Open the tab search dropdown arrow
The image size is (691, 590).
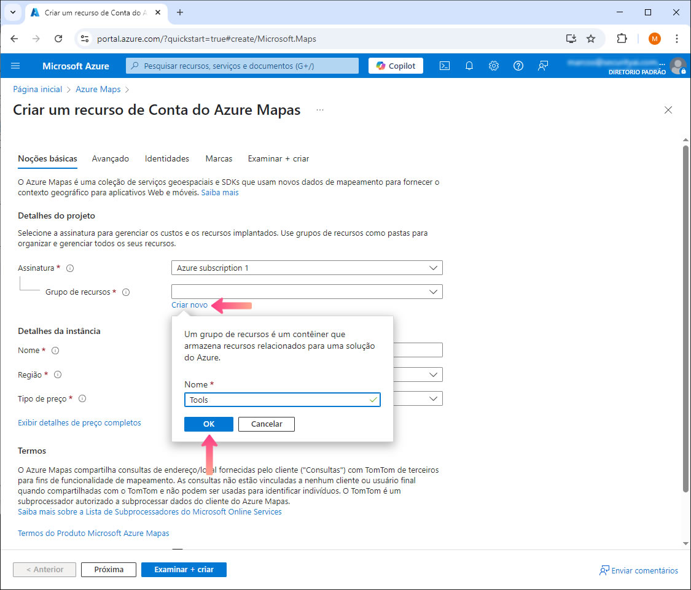click(x=13, y=12)
